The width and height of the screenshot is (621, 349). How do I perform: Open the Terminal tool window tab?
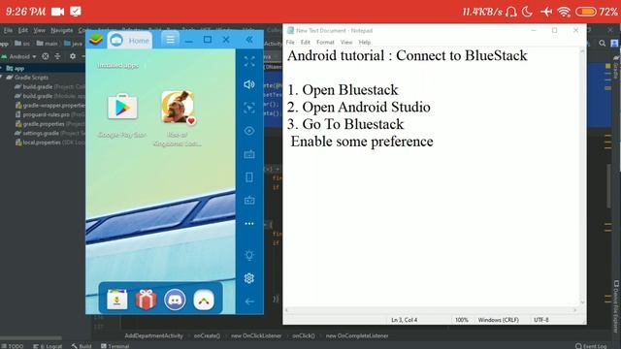[x=115, y=346]
